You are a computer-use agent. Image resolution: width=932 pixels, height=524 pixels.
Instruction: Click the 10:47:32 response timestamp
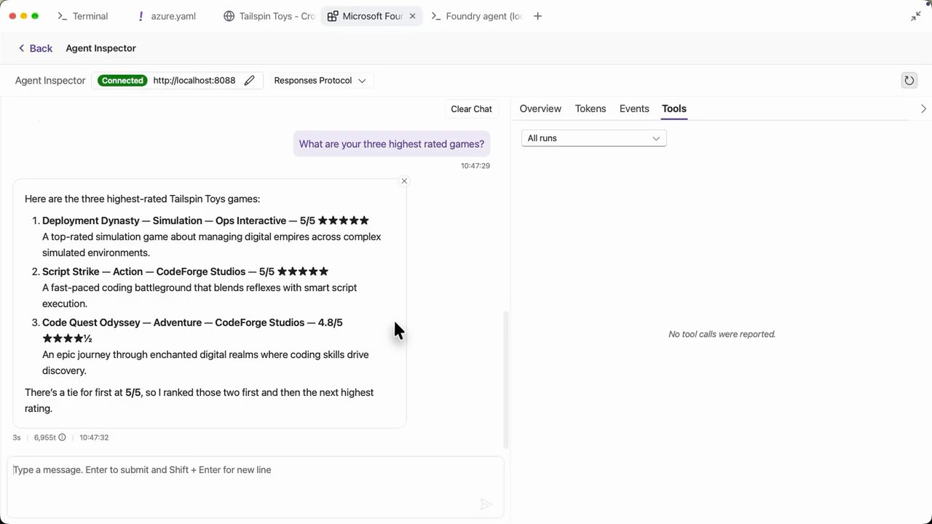94,437
